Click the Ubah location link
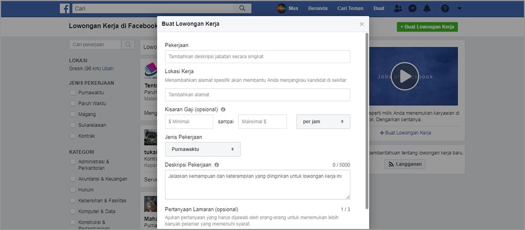Screen dimensions: 525x230 pyautogui.click(x=108, y=68)
